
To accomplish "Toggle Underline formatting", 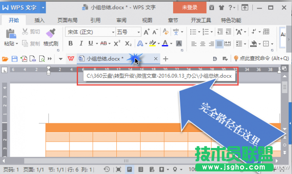I will (x=90, y=43).
